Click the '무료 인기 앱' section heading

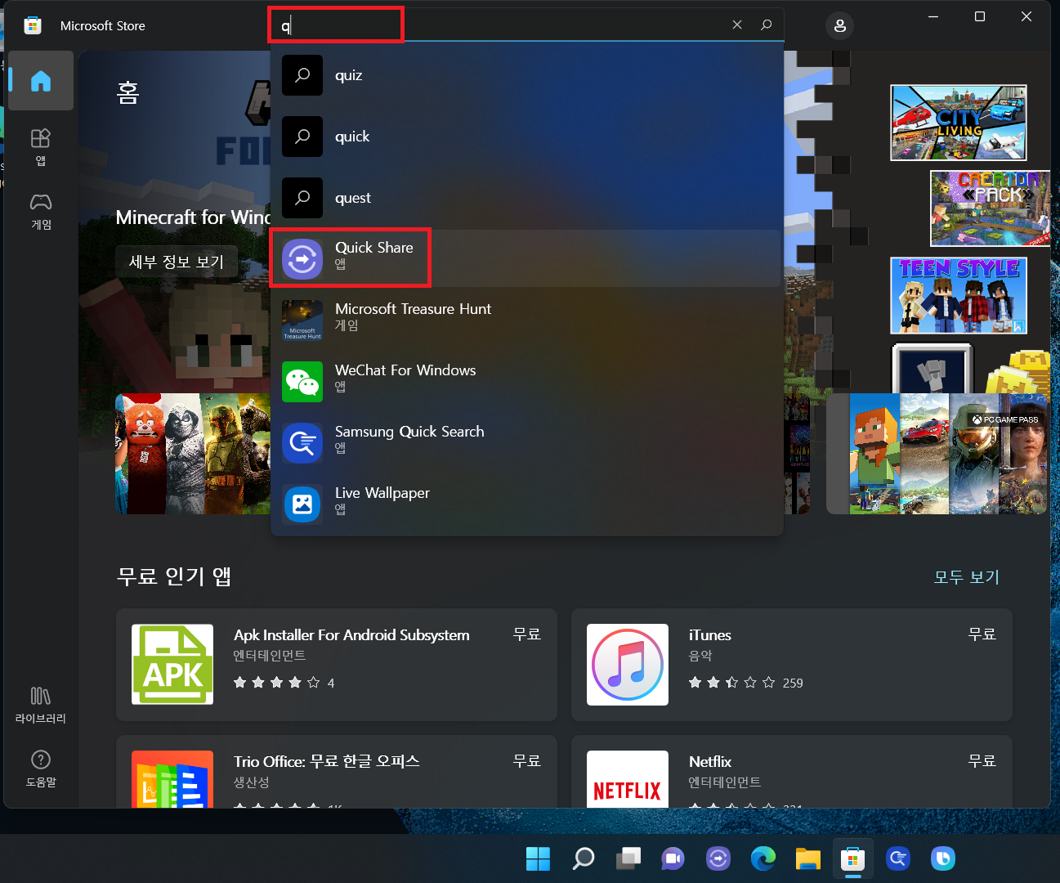pos(174,576)
